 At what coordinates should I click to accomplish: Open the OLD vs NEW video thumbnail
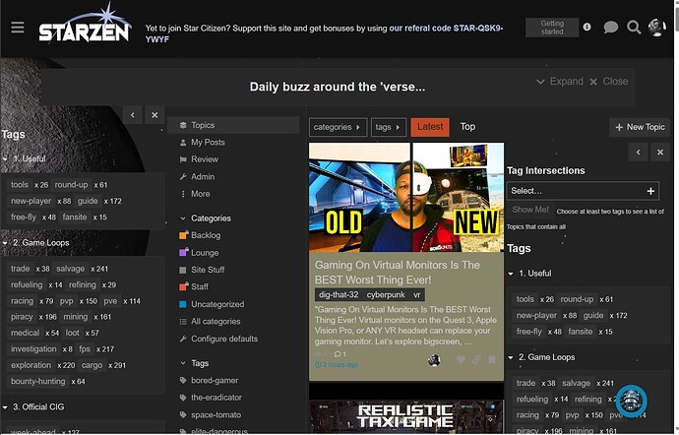click(x=406, y=198)
